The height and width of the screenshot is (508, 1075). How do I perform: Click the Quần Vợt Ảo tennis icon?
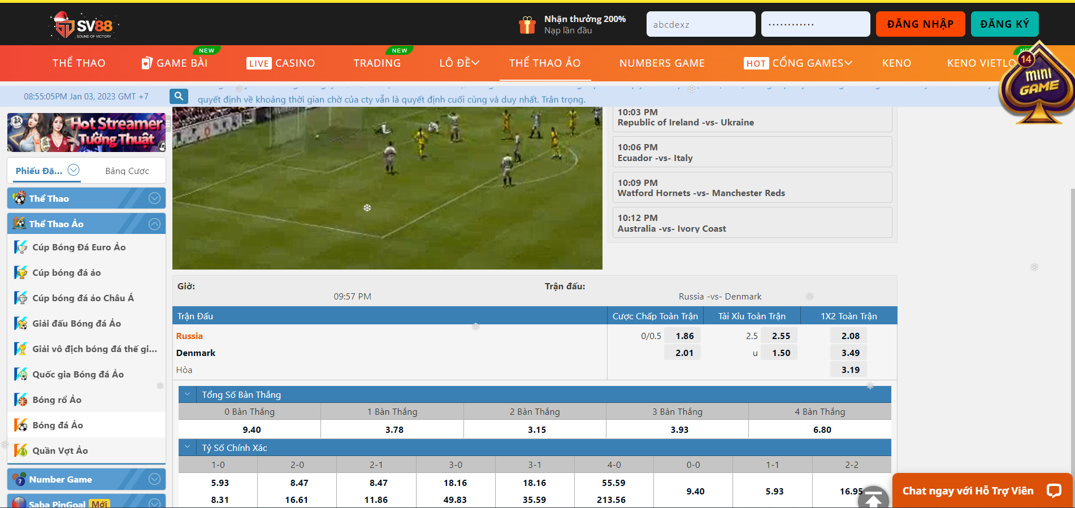(x=21, y=450)
